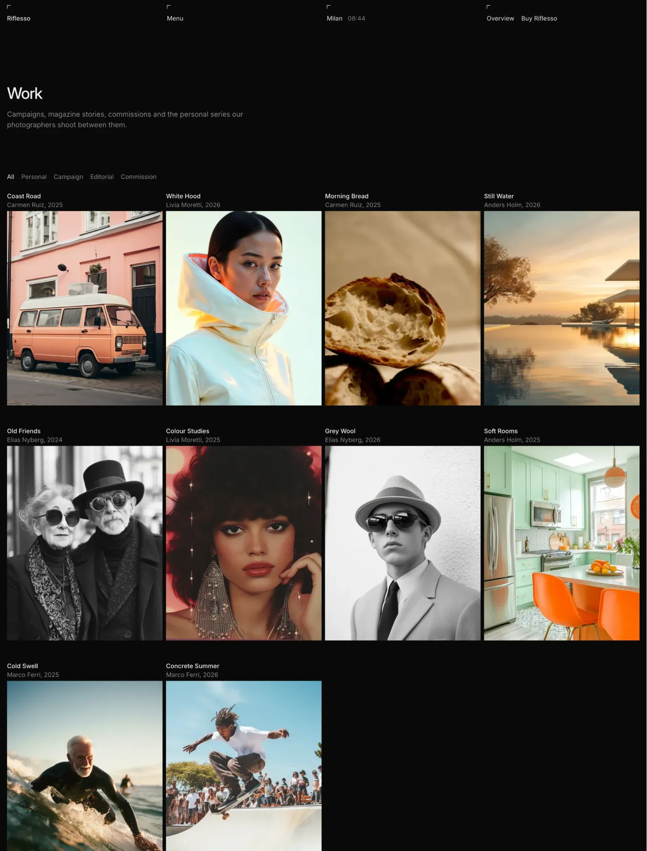Image resolution: width=647 pixels, height=851 pixels.
Task: View the Colour Studies portrait
Action: tap(244, 543)
